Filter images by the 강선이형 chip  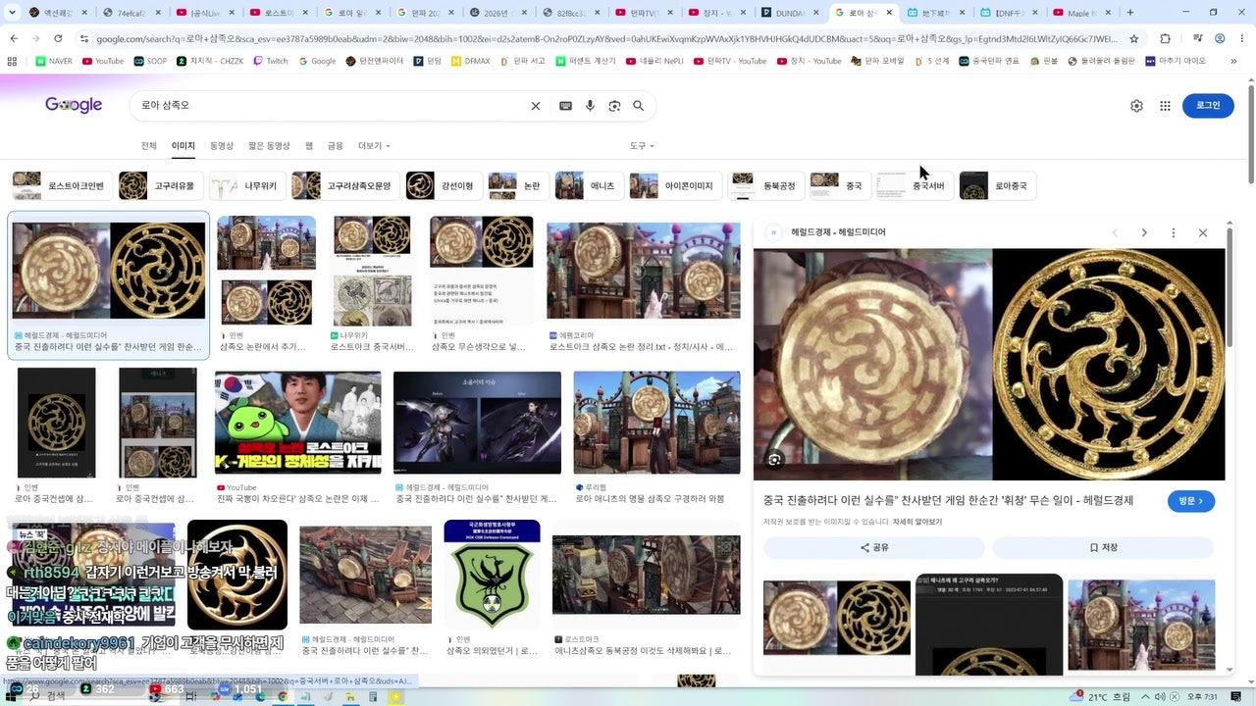pyautogui.click(x=444, y=185)
